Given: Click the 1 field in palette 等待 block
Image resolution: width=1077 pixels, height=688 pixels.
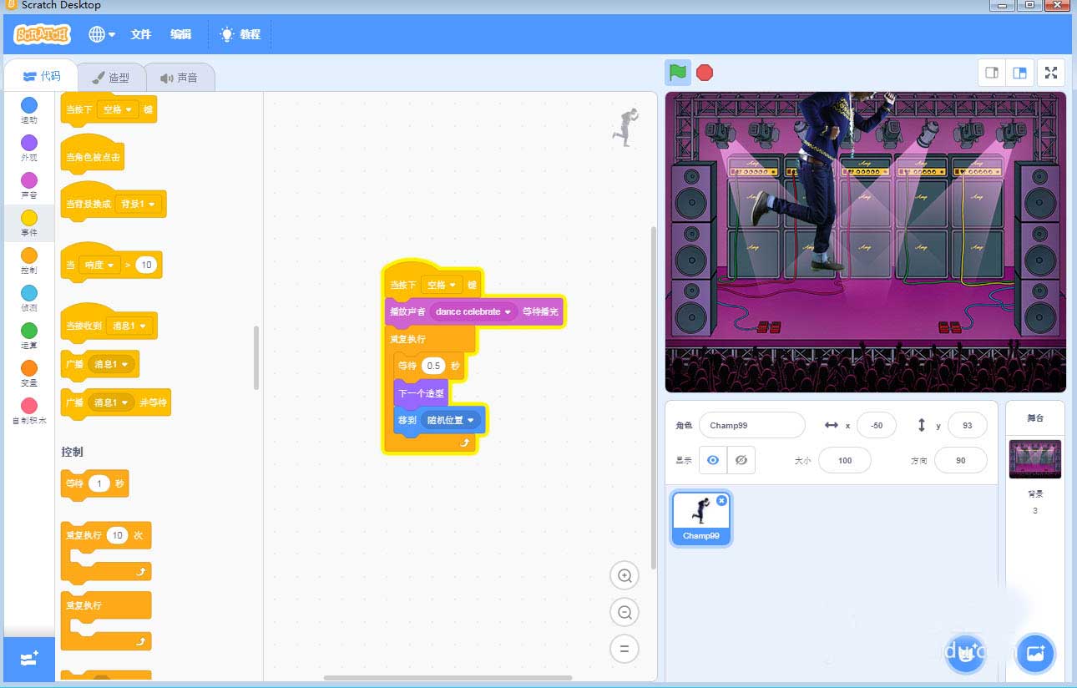Looking at the screenshot, I should tap(99, 483).
